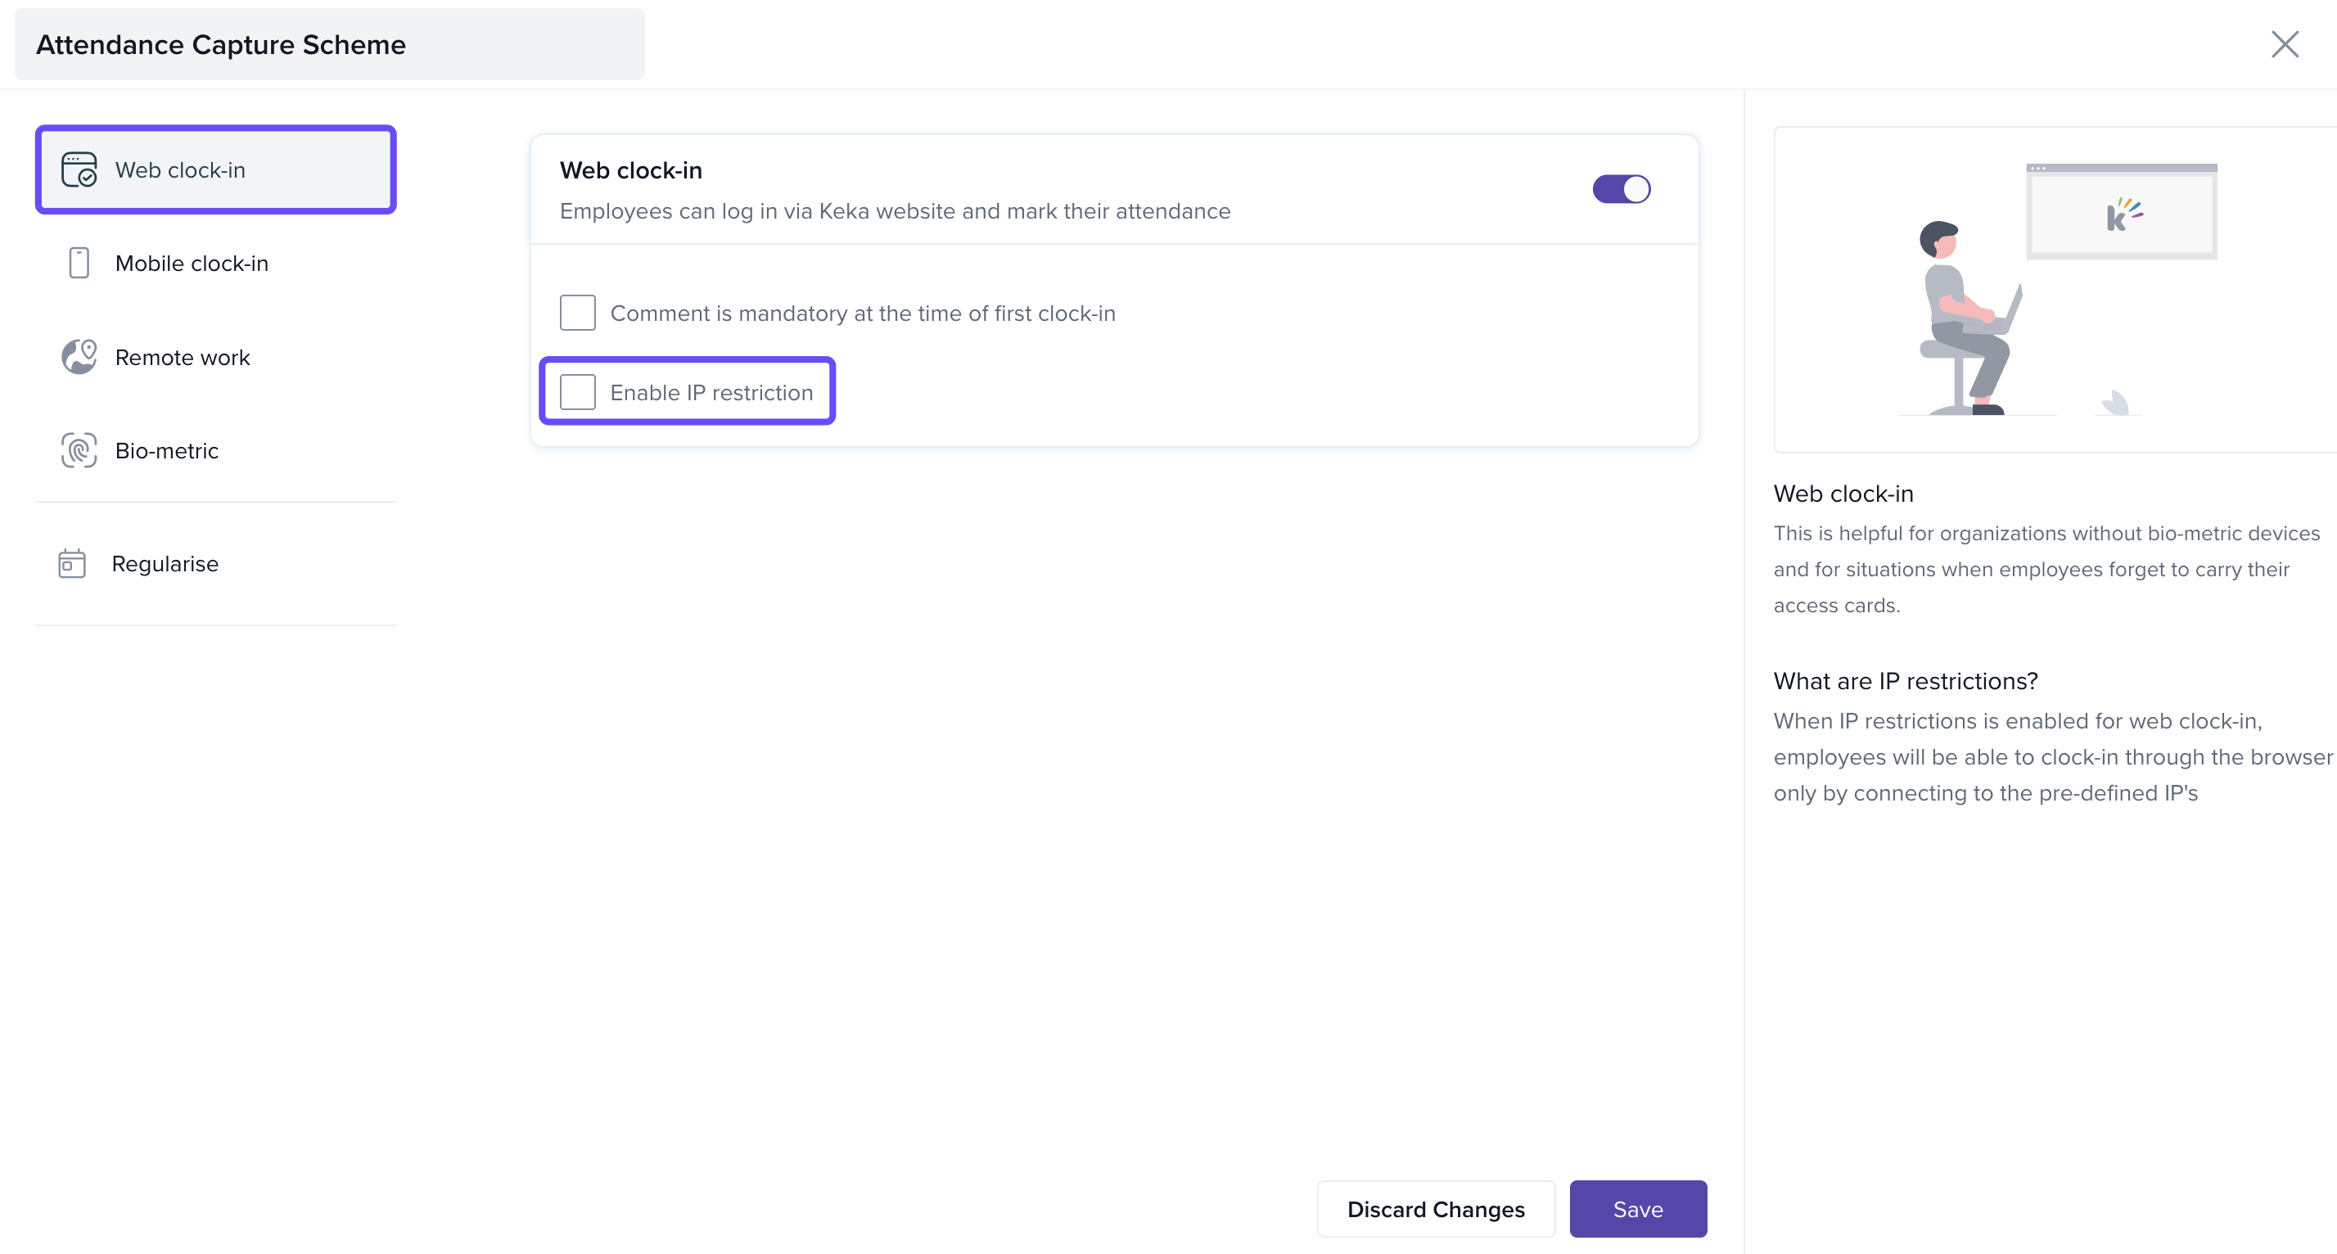Close the Attendance Capture Scheme dialog
The height and width of the screenshot is (1254, 2337).
pos(2285,43)
